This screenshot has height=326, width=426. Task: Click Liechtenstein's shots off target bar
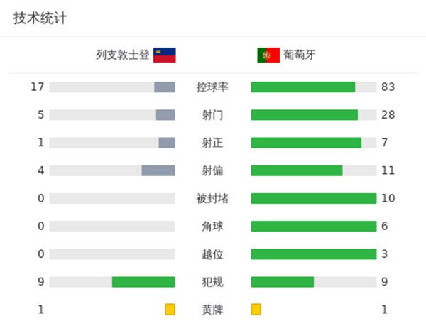(158, 170)
